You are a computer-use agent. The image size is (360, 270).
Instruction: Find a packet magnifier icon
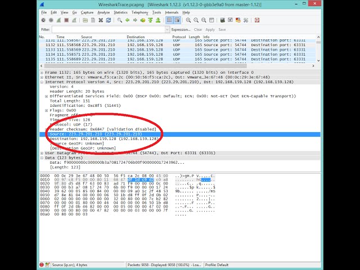[x=120, y=20]
